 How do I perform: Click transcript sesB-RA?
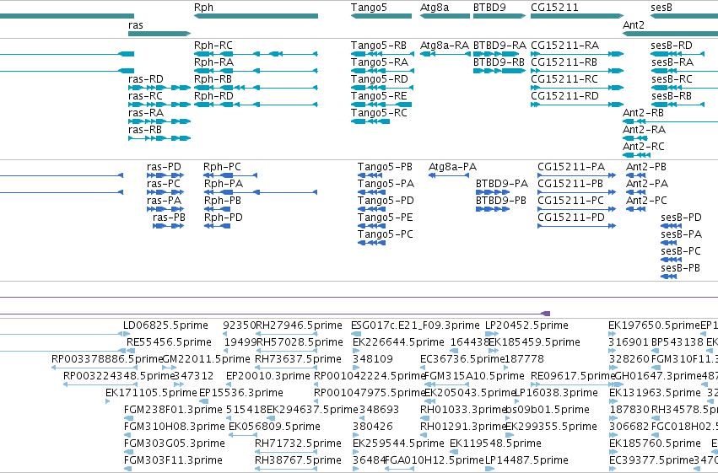click(684, 71)
